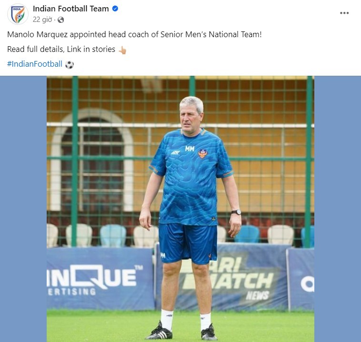Click the globe public-audience icon
The image size is (361, 342).
coord(61,20)
